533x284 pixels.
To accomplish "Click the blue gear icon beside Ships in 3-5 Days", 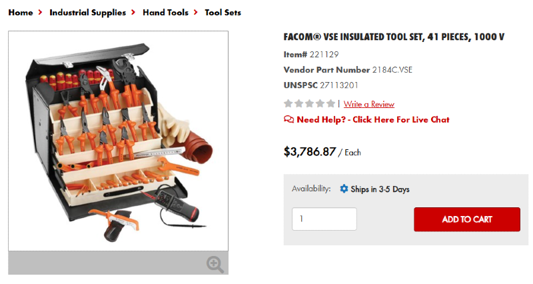I will [x=344, y=189].
